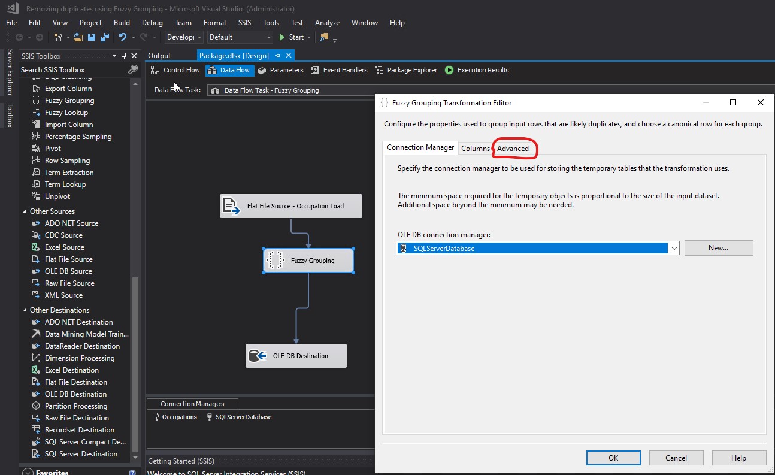Close the SSIS Toolbox panel

click(135, 56)
